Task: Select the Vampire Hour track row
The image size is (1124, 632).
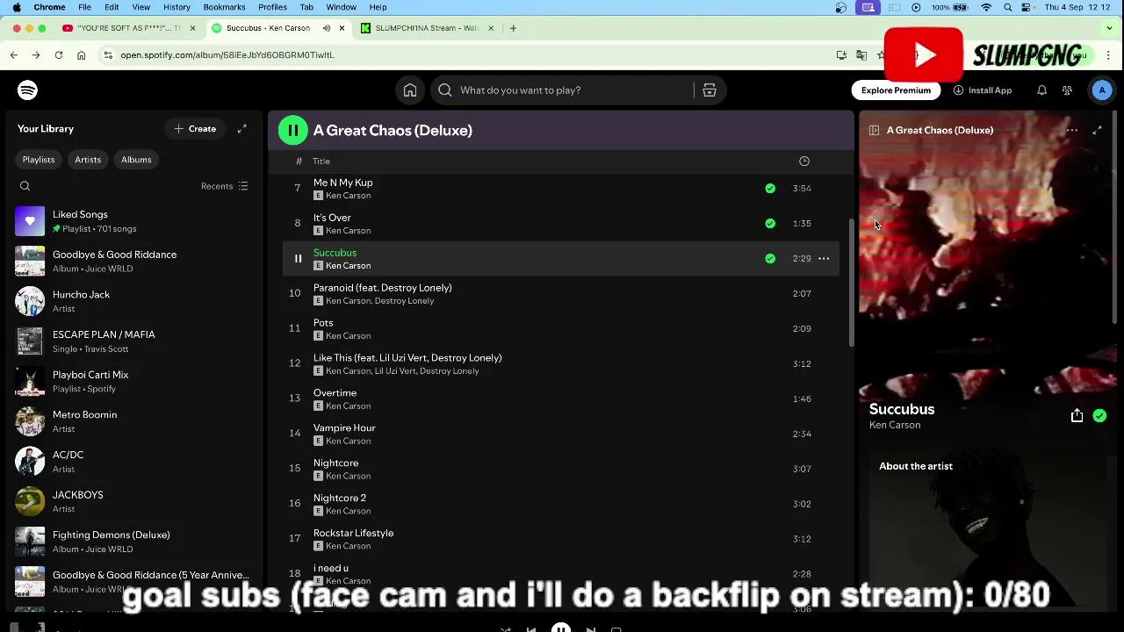Action: (560, 434)
